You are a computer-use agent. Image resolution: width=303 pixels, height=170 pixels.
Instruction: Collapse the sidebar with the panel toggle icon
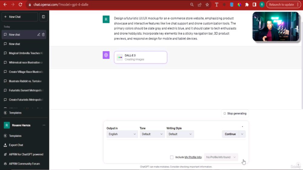click(43, 17)
